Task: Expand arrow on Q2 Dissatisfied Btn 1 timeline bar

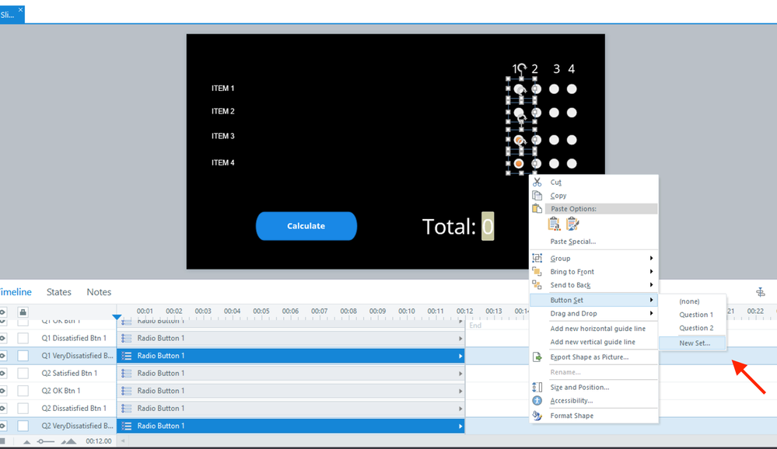Action: coord(460,409)
